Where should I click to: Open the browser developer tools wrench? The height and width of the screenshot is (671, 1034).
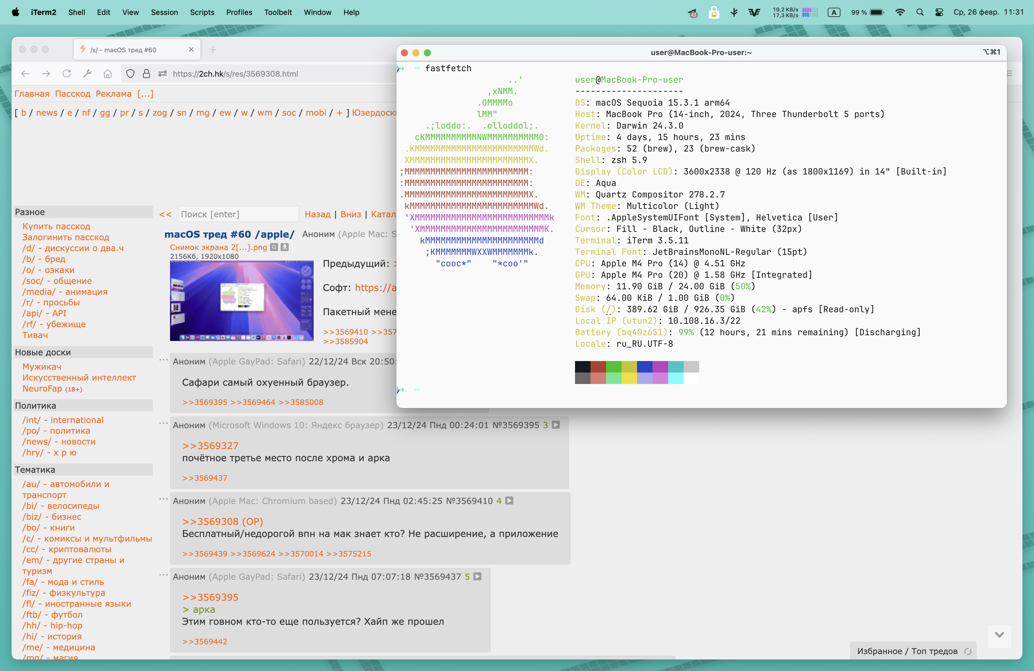pos(87,74)
